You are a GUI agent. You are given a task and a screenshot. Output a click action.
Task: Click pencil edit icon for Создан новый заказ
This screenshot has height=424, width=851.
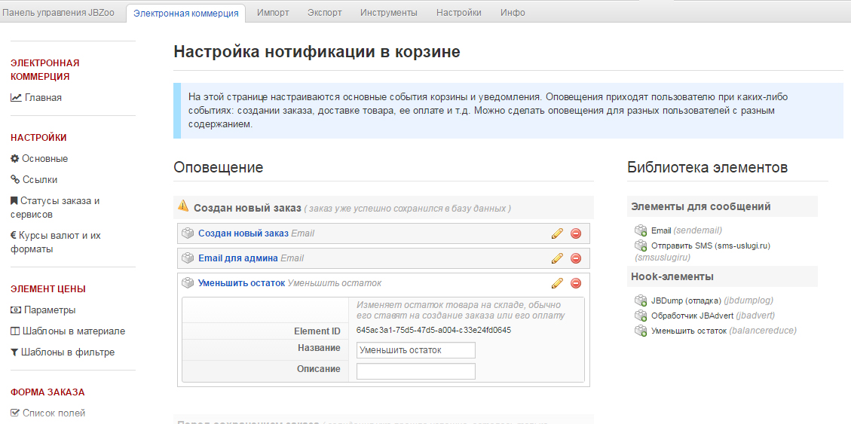pos(557,233)
